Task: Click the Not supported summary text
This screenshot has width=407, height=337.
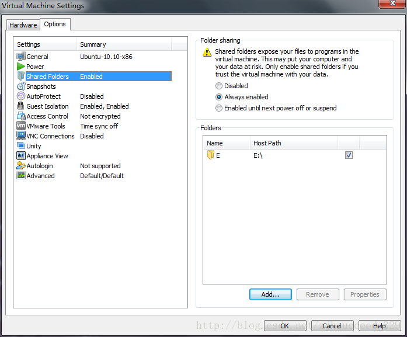Action: 100,166
